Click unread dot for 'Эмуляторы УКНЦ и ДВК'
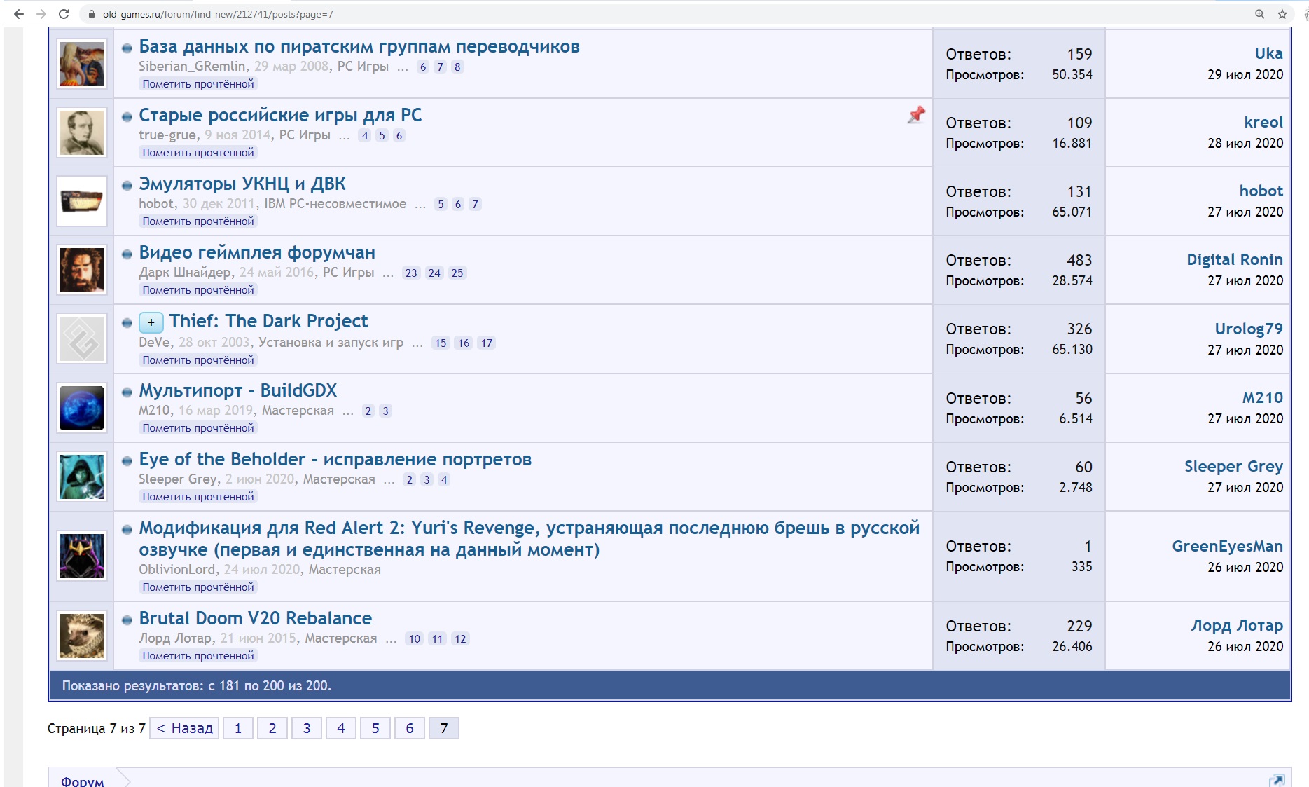1309x787 pixels. point(127,186)
